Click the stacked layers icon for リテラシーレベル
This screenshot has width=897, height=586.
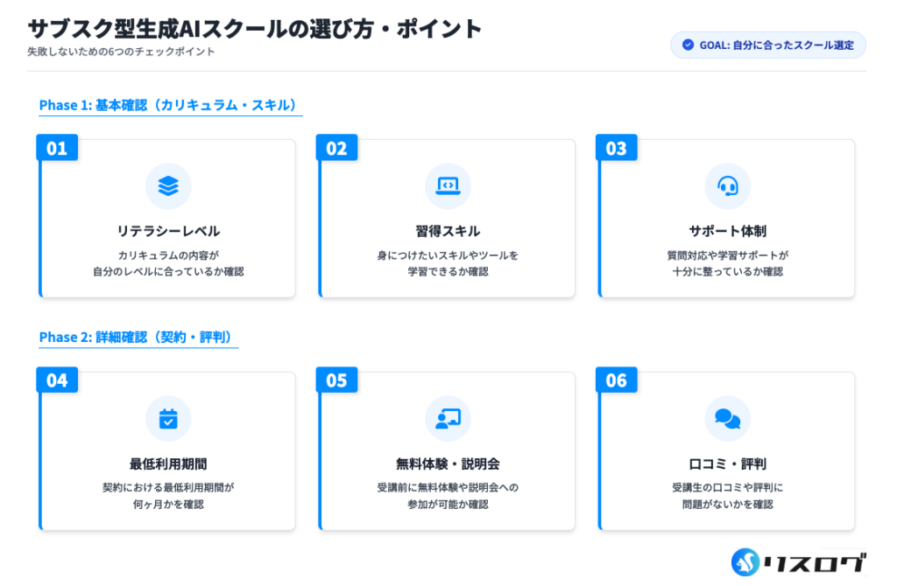pos(167,185)
